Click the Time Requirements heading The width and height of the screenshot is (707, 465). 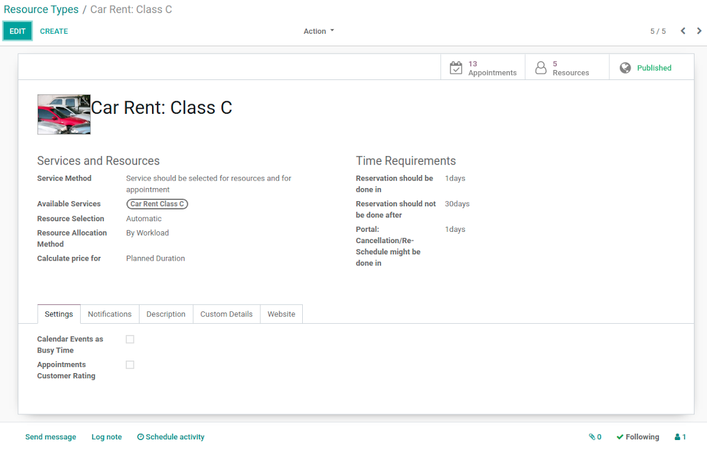pyautogui.click(x=406, y=161)
